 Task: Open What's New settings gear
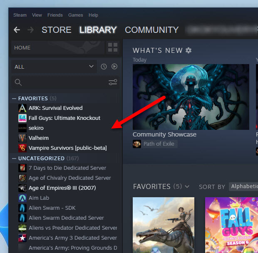(189, 50)
